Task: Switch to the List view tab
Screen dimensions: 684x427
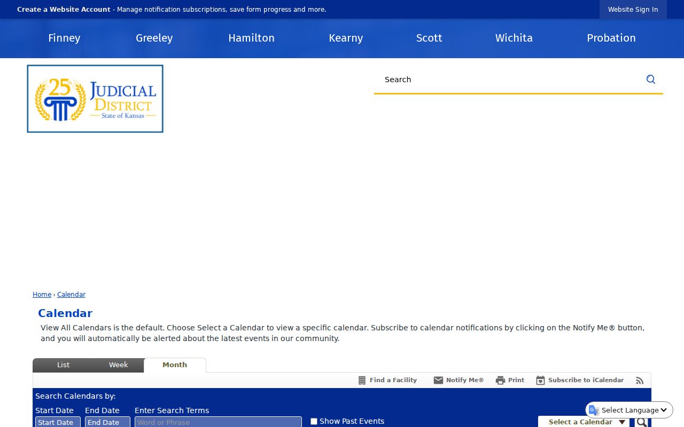Action: coord(63,365)
